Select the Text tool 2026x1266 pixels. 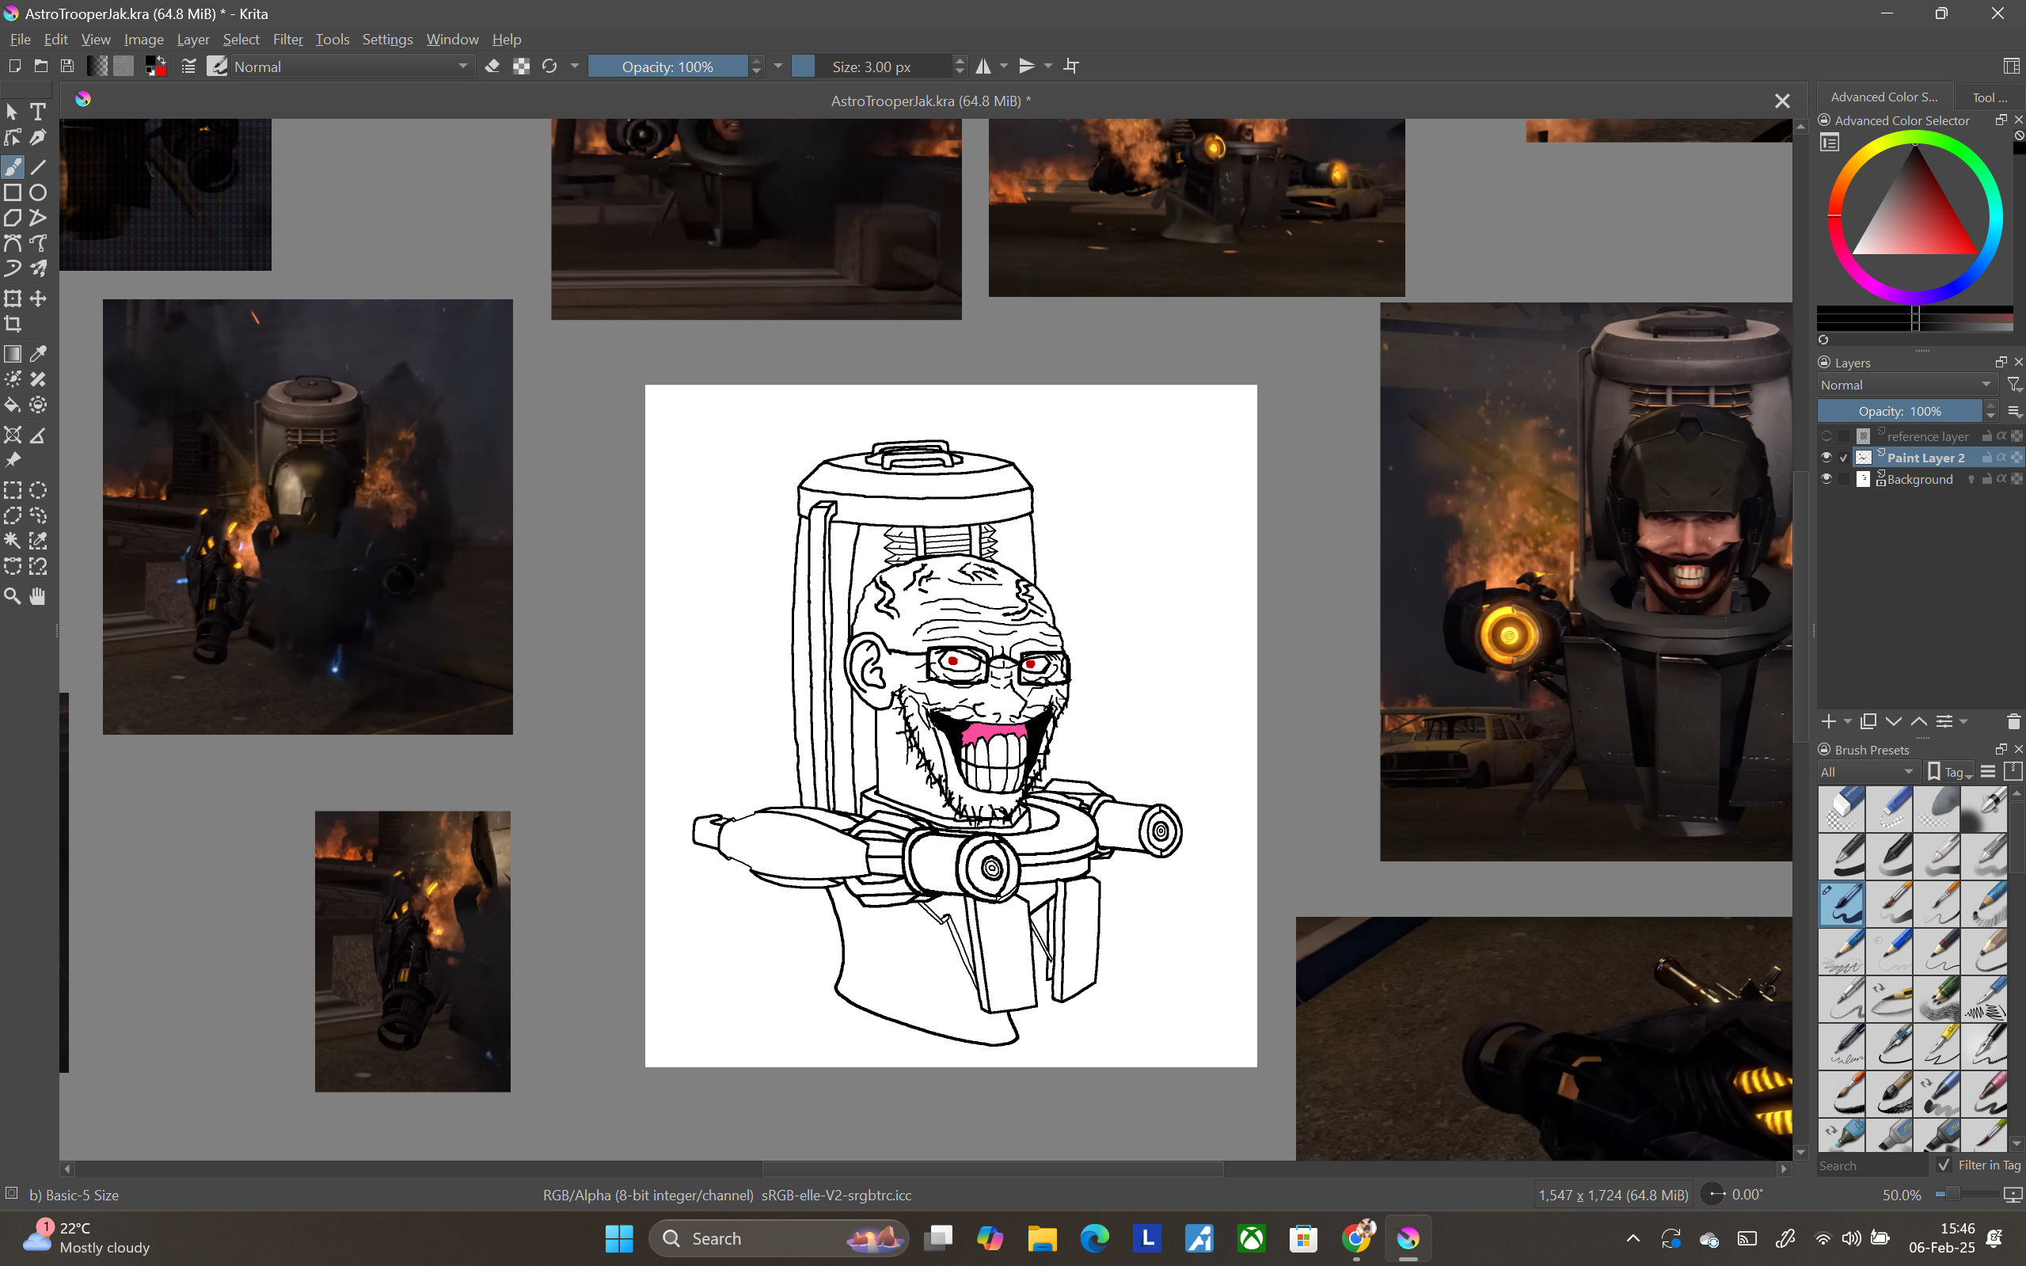[x=38, y=112]
